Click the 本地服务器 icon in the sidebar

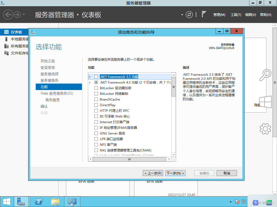pos(6,39)
